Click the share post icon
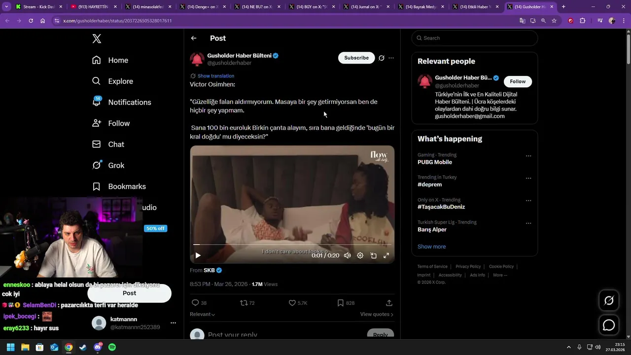Screen dimensions: 631x355 (x=389, y=303)
